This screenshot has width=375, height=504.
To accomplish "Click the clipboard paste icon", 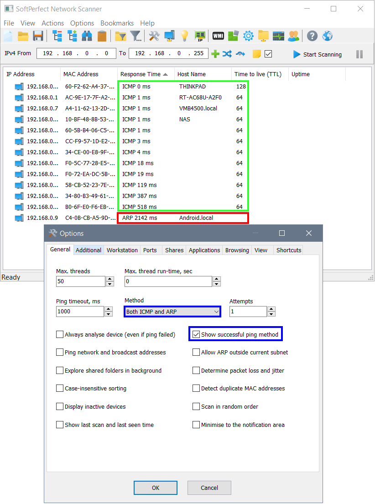I will [x=102, y=36].
